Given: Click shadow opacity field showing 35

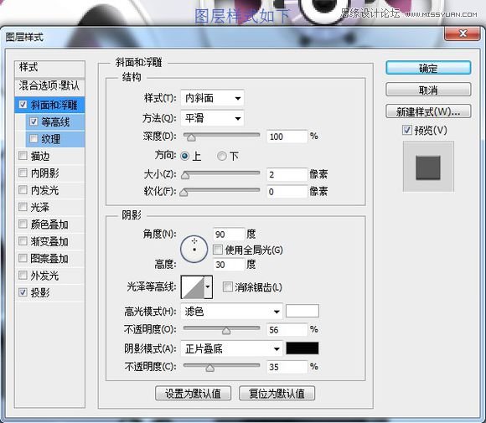Looking at the screenshot, I should click(287, 367).
